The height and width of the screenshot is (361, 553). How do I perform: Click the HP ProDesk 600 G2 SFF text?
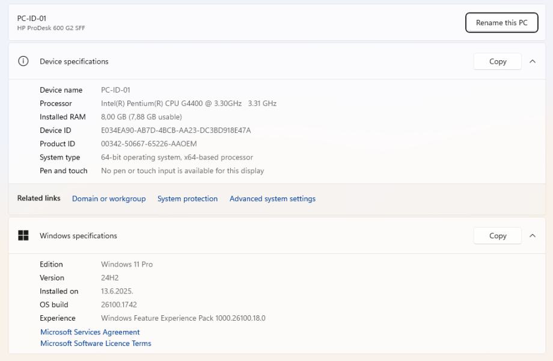pyautogui.click(x=51, y=28)
